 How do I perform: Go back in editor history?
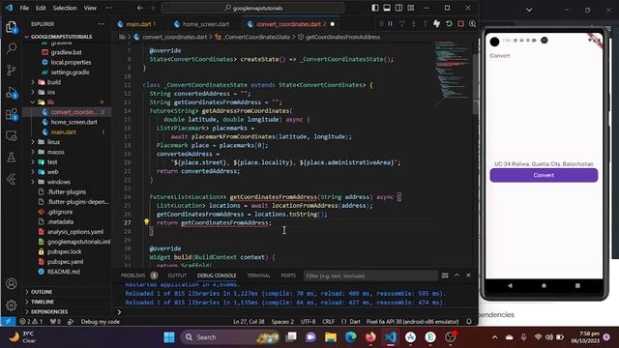pos(140,8)
